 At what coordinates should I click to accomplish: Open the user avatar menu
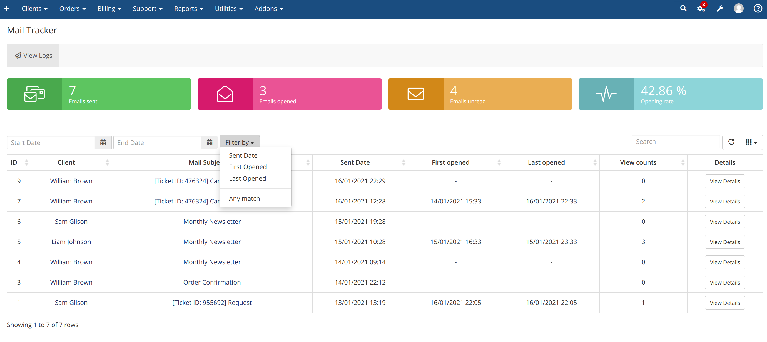pyautogui.click(x=738, y=9)
